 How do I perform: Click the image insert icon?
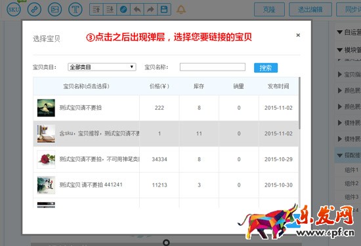(x=54, y=9)
